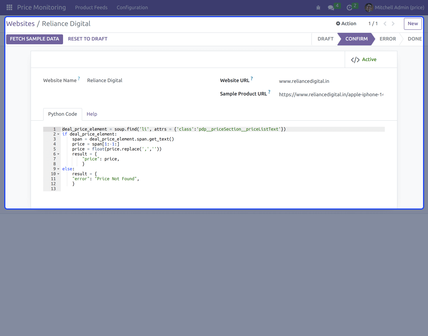Select the CONFIRM status stage

[x=357, y=39]
